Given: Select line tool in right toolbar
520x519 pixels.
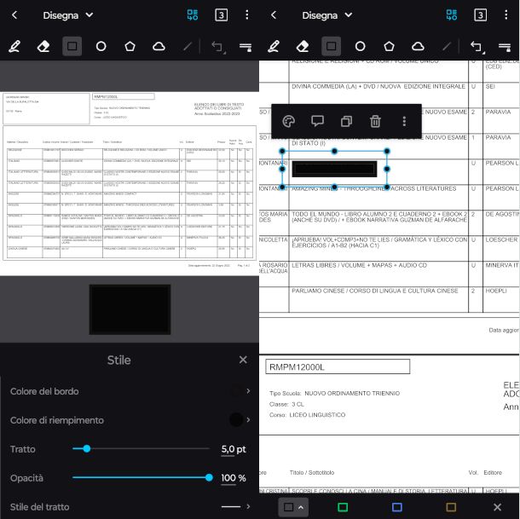Looking at the screenshot, I should tap(447, 46).
